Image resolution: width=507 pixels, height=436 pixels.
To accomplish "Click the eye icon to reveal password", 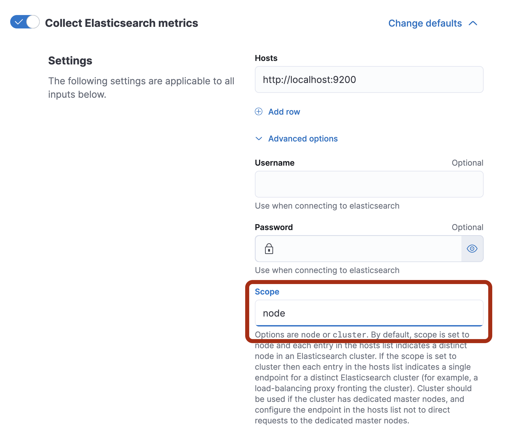I will (x=472, y=249).
